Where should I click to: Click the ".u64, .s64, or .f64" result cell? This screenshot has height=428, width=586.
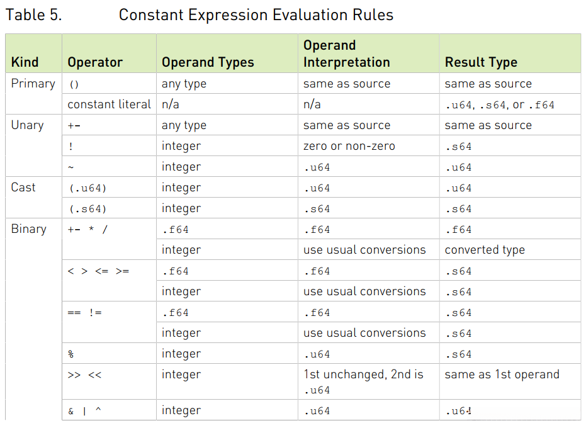tap(500, 104)
